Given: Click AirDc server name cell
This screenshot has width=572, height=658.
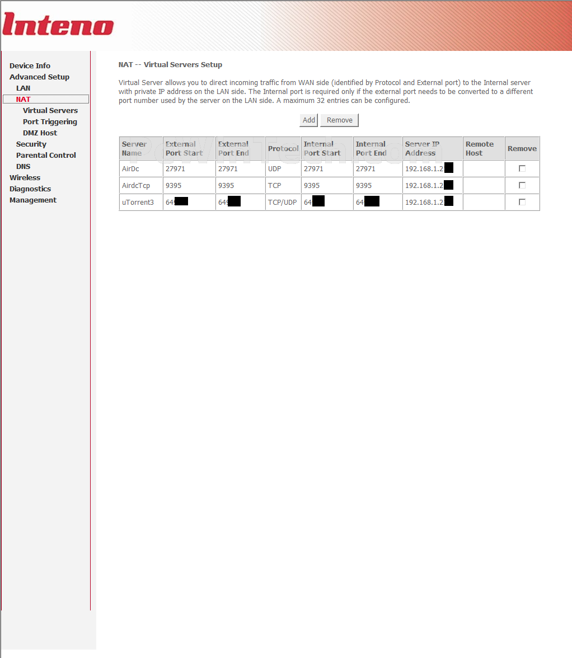Looking at the screenshot, I should pyautogui.click(x=141, y=169).
